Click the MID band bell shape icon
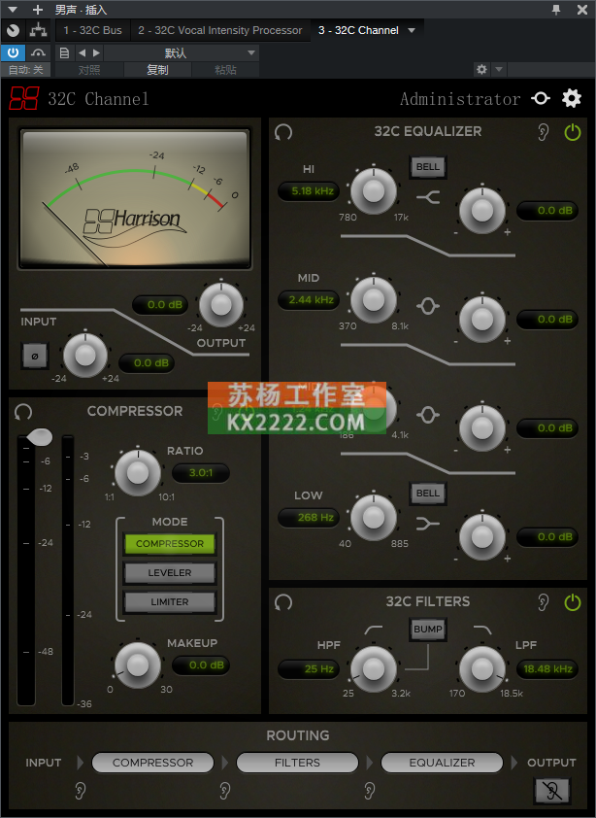Screen dimensions: 596x818 pyautogui.click(x=427, y=306)
